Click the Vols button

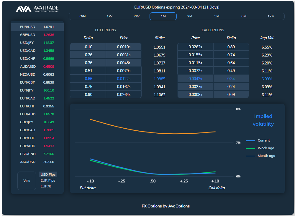[27, 181]
